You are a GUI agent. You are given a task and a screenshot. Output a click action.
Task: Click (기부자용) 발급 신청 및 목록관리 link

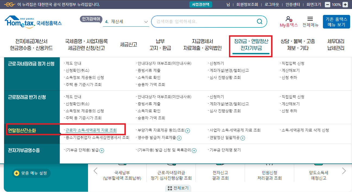164,150
